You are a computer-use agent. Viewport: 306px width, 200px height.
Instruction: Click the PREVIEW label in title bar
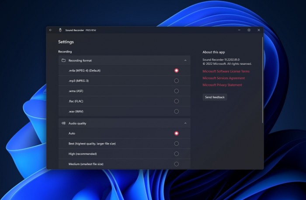coord(91,30)
